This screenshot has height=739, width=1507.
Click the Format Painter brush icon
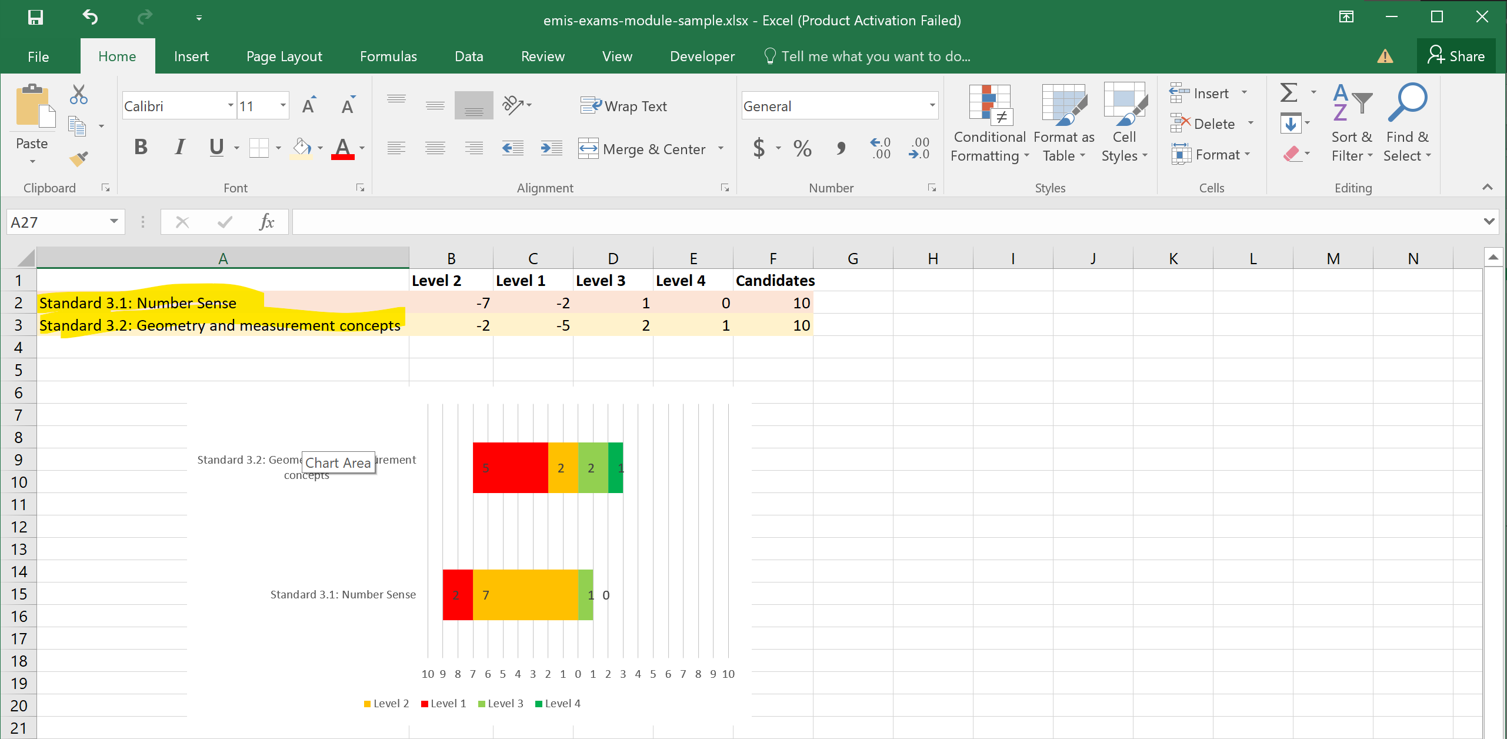(x=78, y=158)
